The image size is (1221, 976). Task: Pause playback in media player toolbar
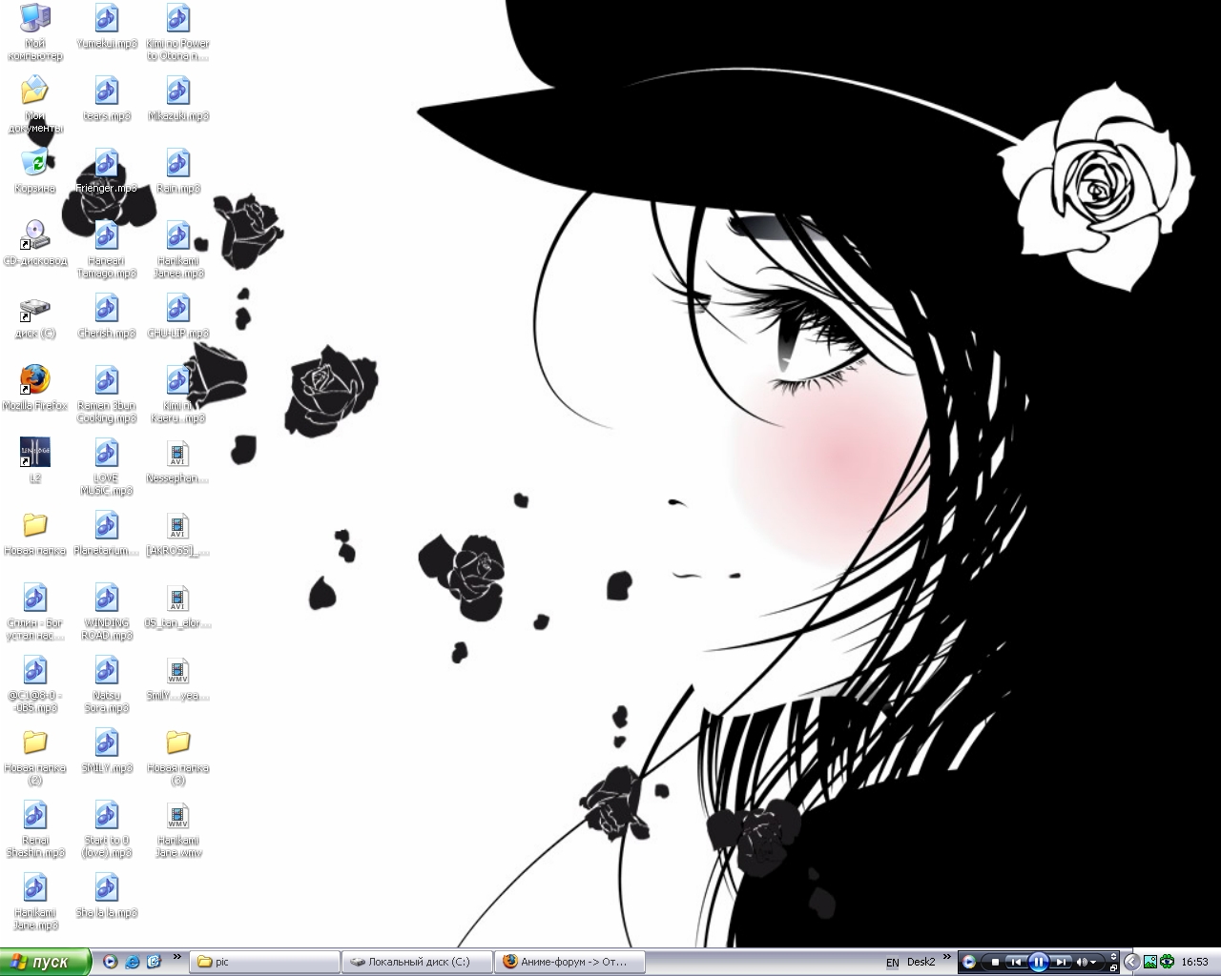[x=1039, y=962]
